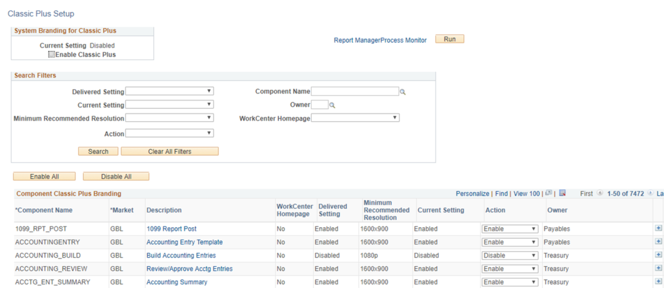Go to next rows arrow icon
664x288 pixels.
[650, 193]
